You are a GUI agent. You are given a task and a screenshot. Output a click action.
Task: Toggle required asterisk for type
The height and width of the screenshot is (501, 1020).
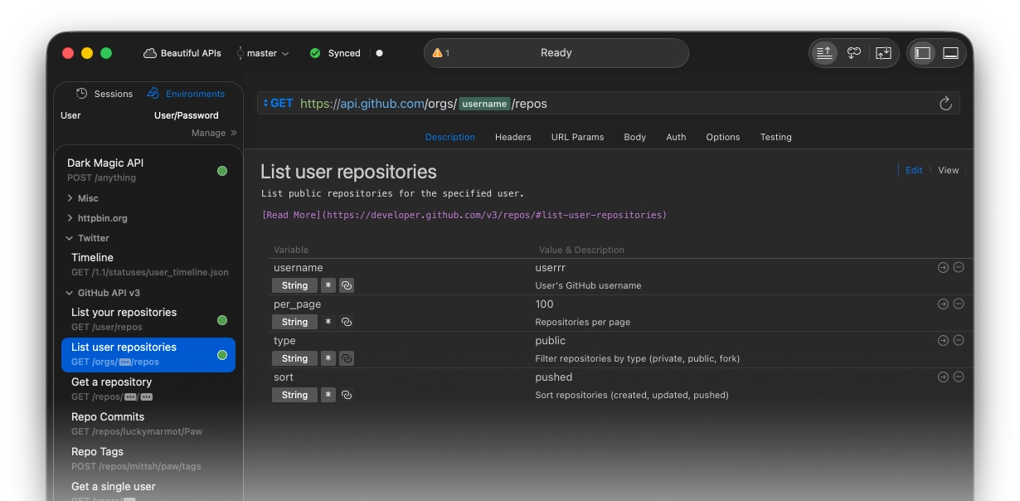coord(328,358)
